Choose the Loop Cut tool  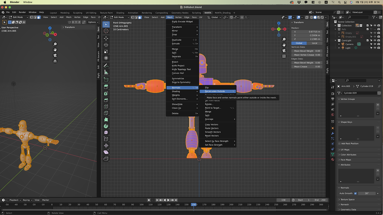click(x=106, y=107)
